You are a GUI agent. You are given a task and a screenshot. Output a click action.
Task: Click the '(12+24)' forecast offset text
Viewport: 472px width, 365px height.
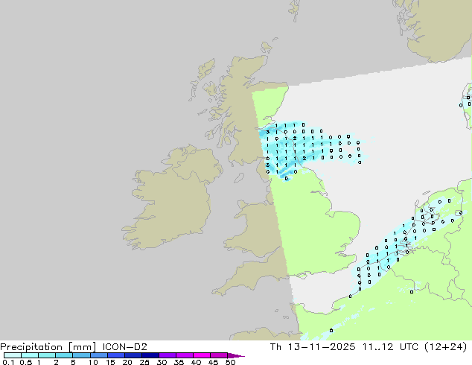tap(446, 347)
